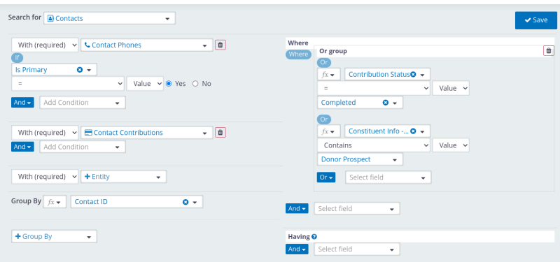Open the fx menu next to Group By

[55, 202]
